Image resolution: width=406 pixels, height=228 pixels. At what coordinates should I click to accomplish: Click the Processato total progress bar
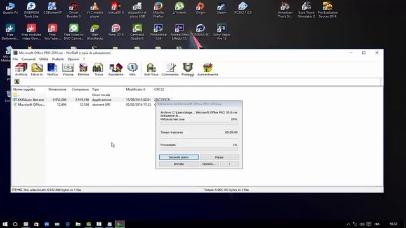click(x=199, y=149)
